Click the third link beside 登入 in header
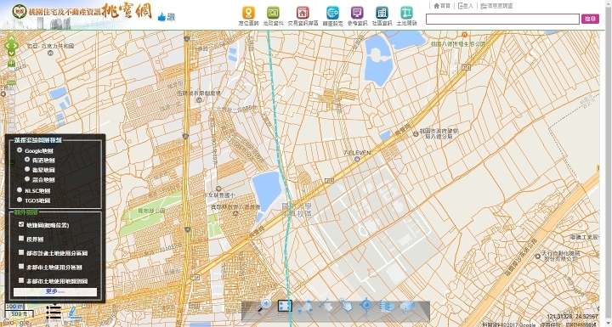This screenshot has width=612, height=327. pyautogui.click(x=496, y=6)
